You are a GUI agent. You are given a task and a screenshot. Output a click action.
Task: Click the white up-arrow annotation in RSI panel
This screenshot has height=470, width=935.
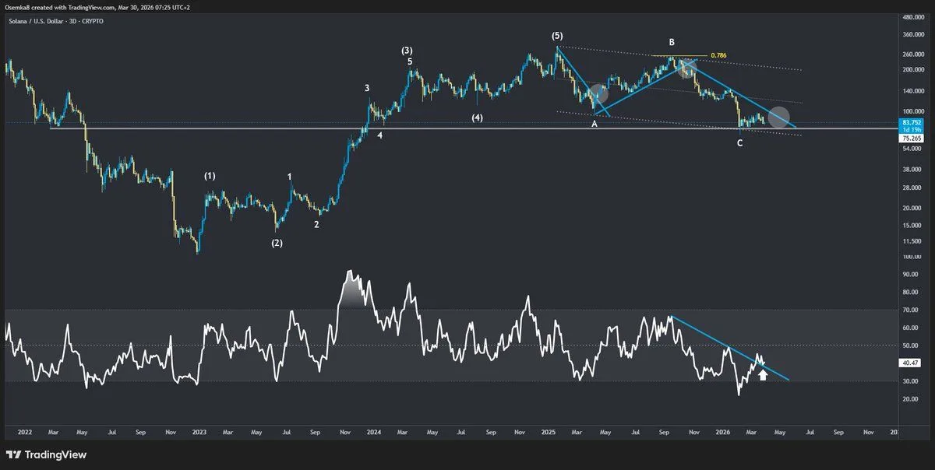click(764, 377)
